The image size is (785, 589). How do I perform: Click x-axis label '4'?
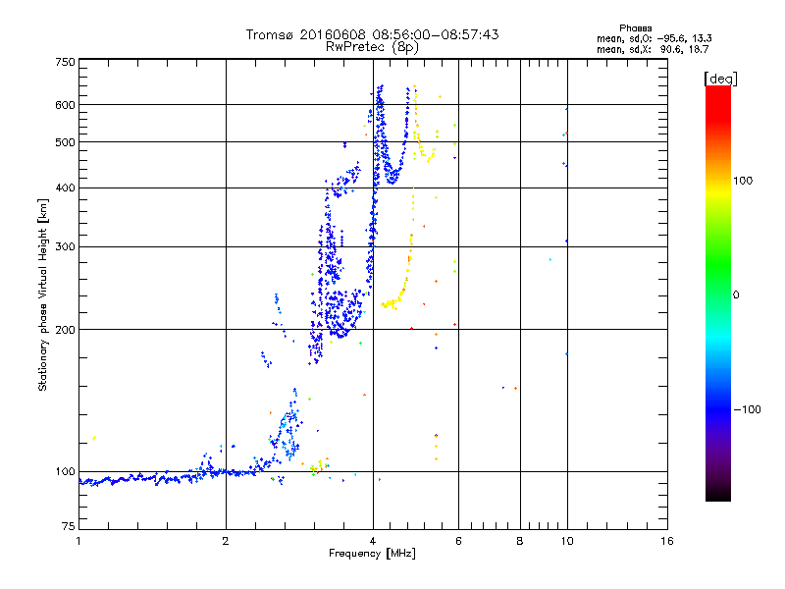(x=373, y=541)
